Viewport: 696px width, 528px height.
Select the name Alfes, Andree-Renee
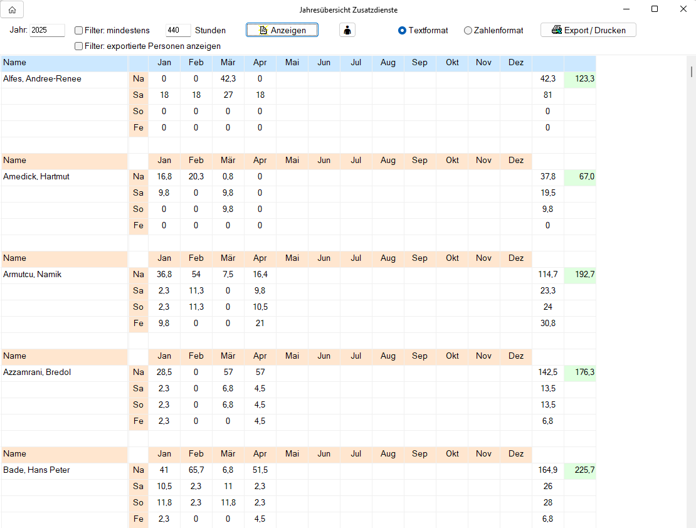(x=42, y=79)
